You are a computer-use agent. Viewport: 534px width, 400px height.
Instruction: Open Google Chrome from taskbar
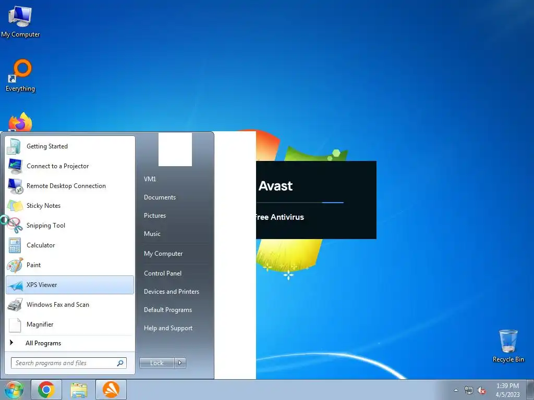click(x=46, y=390)
